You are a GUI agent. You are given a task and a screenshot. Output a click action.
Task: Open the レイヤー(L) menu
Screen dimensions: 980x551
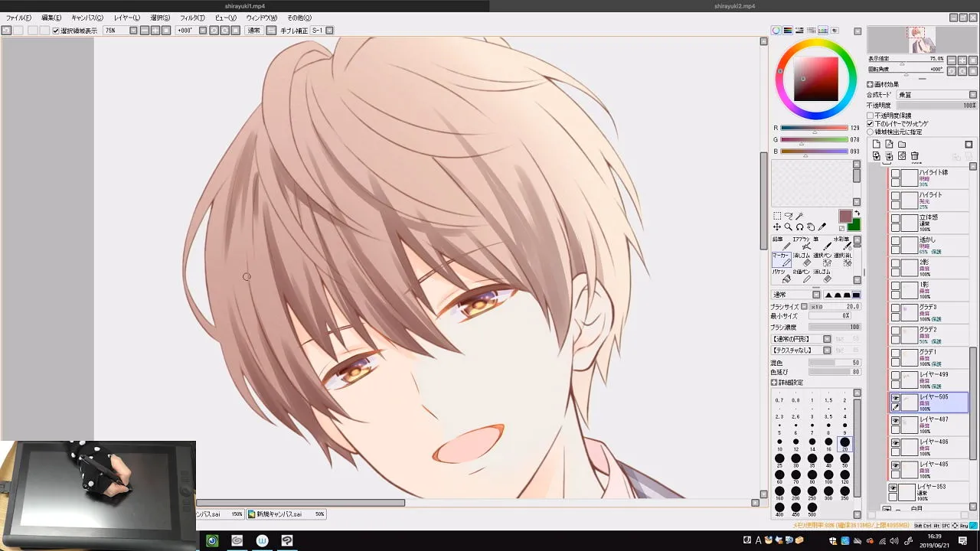click(x=126, y=18)
